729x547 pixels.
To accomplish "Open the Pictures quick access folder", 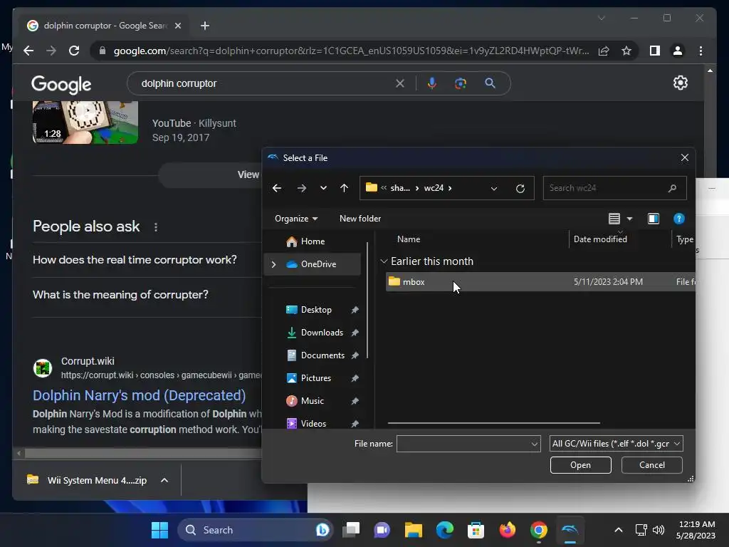I will click(315, 378).
